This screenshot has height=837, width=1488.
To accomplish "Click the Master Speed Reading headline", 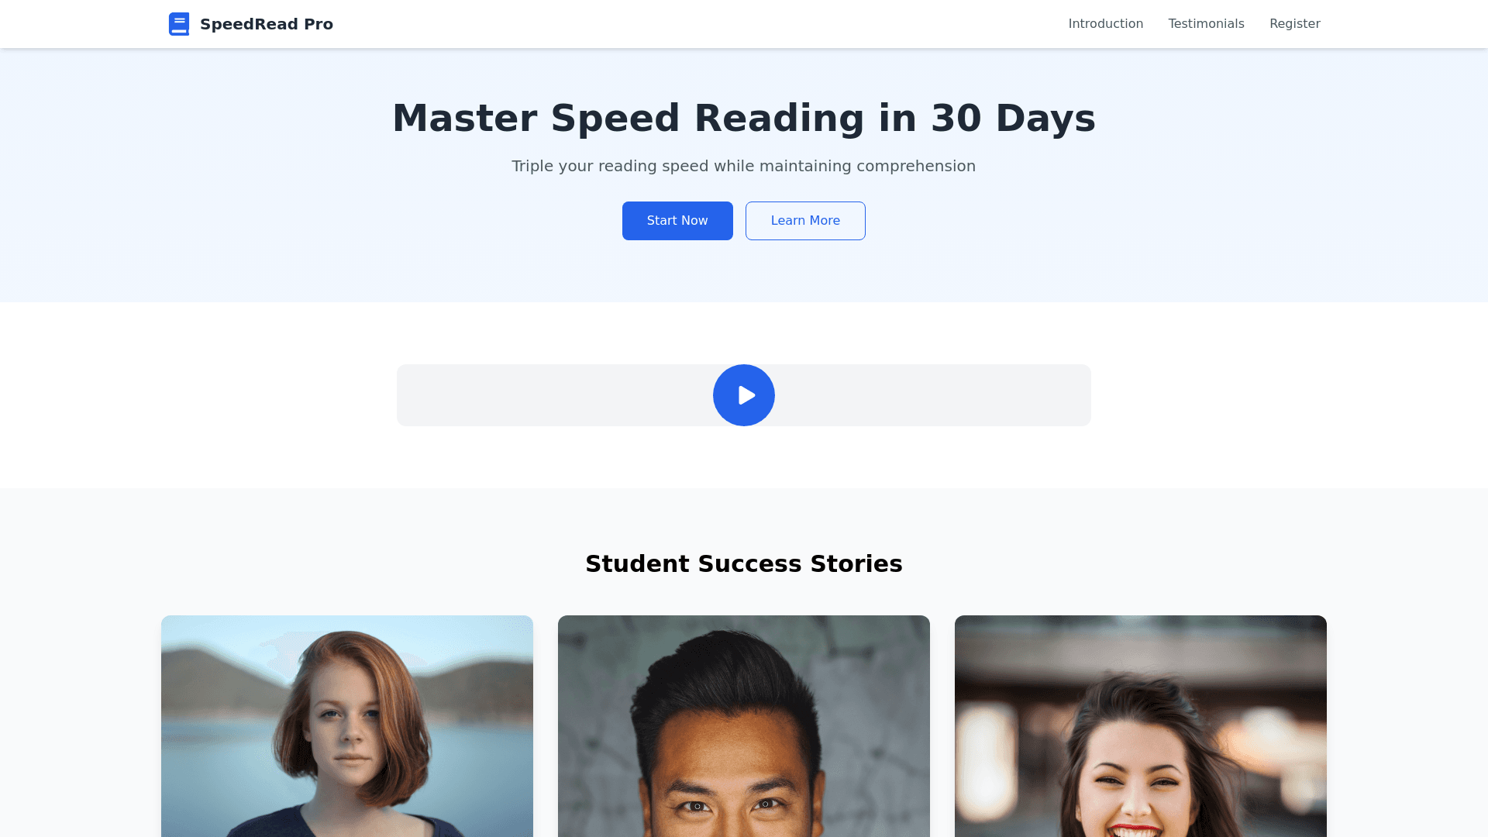I will coord(744,118).
